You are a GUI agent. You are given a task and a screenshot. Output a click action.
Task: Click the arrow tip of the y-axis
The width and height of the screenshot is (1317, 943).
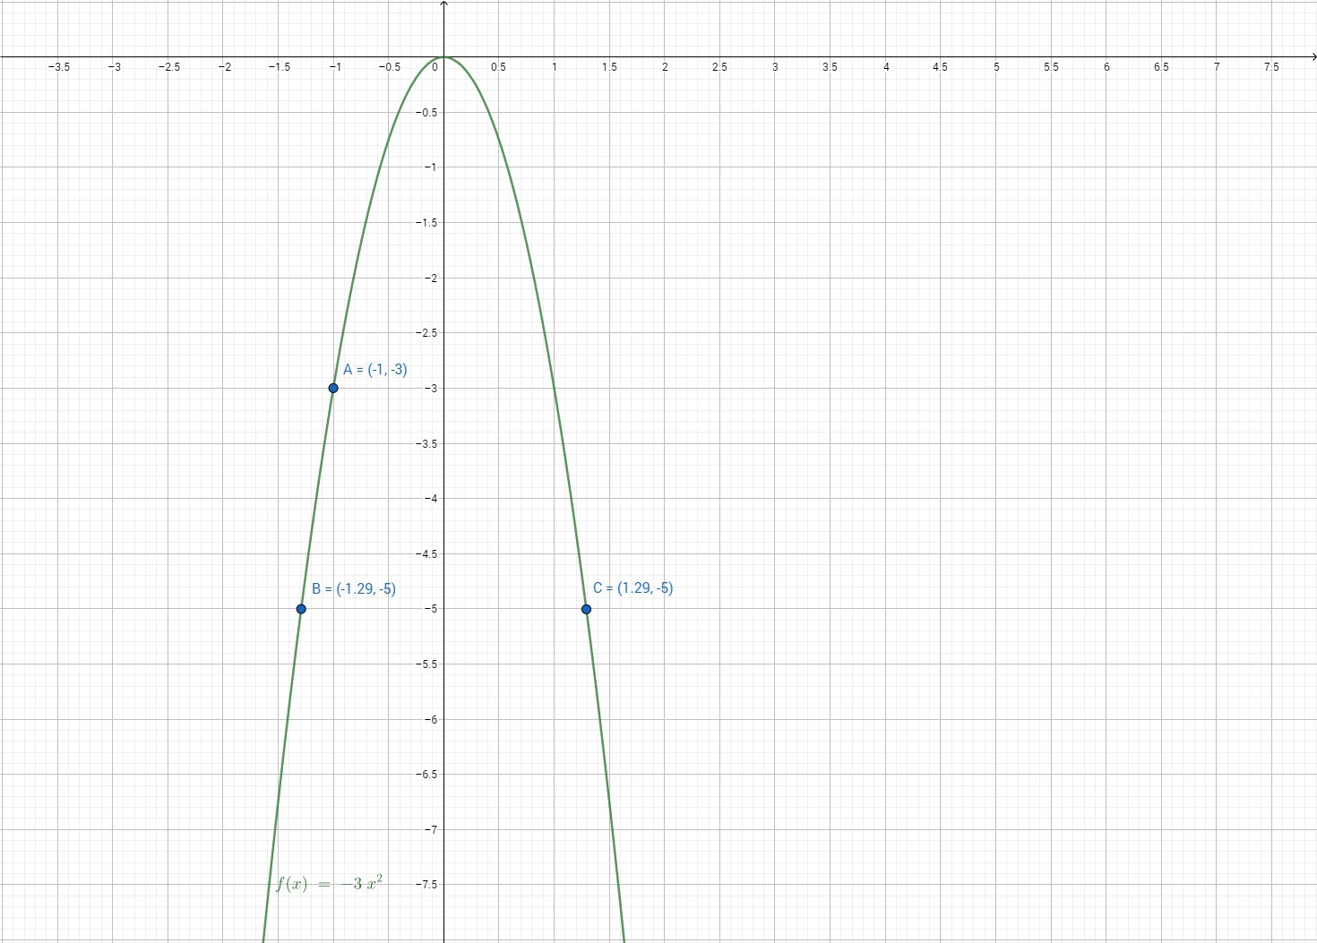[x=444, y=4]
